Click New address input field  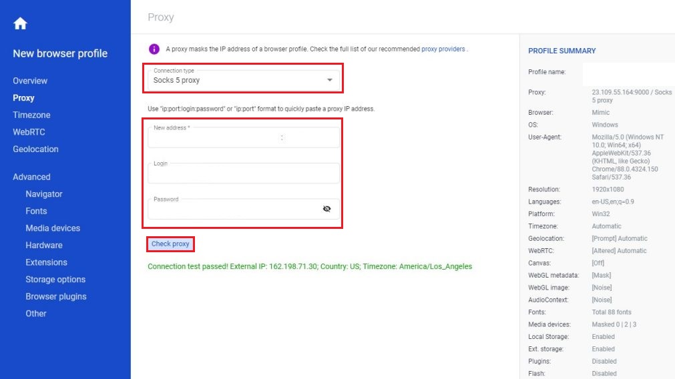point(244,137)
